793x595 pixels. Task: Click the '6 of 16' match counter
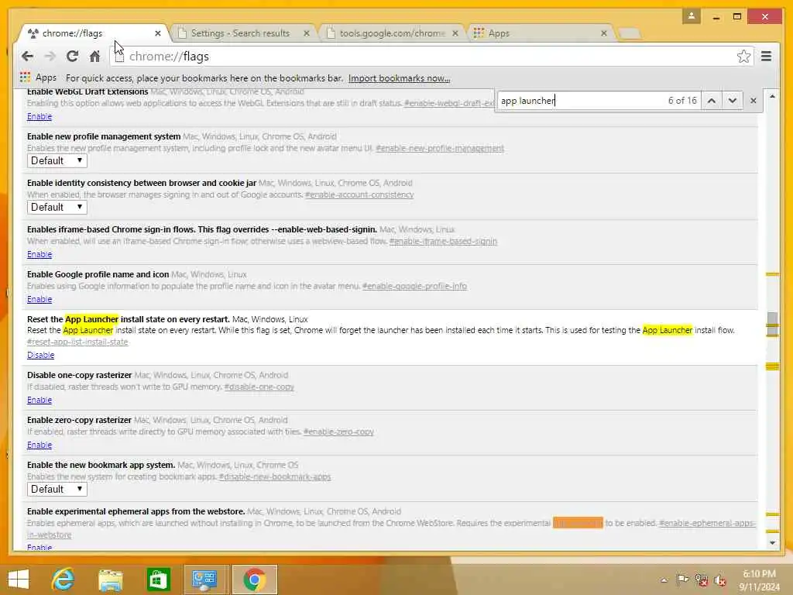tap(682, 100)
